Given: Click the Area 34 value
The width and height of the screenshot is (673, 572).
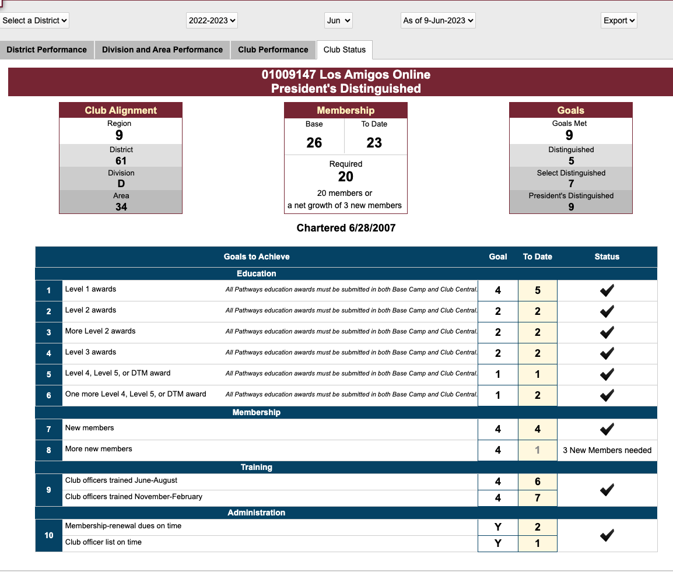Looking at the screenshot, I should pos(121,207).
